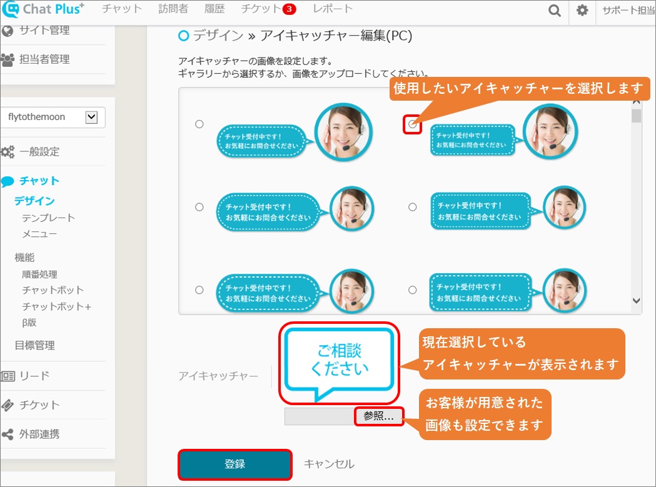Open the チャット tab in top navigation
This screenshot has width=656, height=487.
click(122, 9)
